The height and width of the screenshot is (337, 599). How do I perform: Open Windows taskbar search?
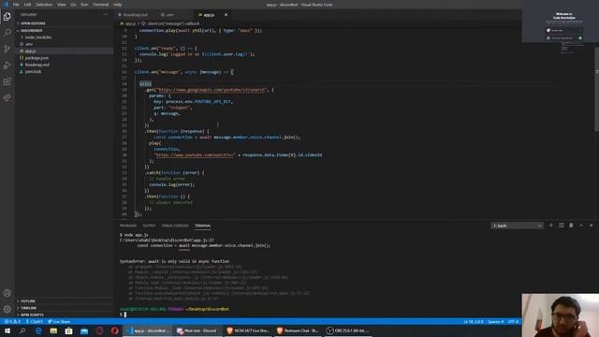(22, 330)
